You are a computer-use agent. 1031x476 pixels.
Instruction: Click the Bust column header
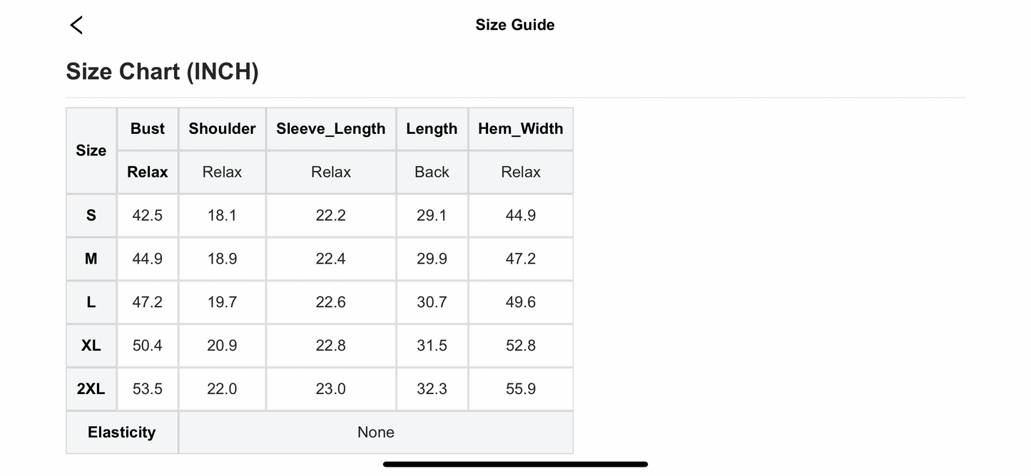[148, 129]
